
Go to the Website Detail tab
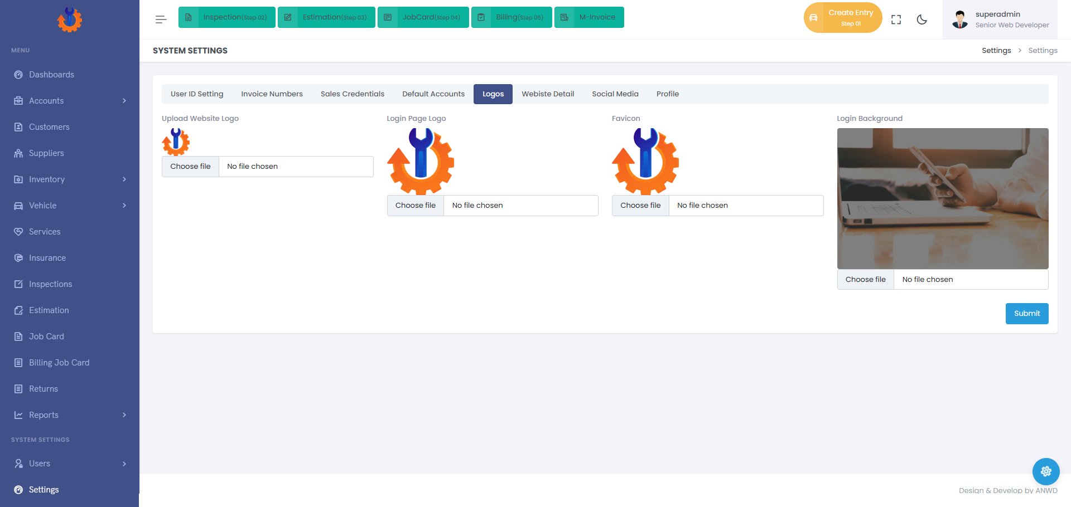[548, 94]
